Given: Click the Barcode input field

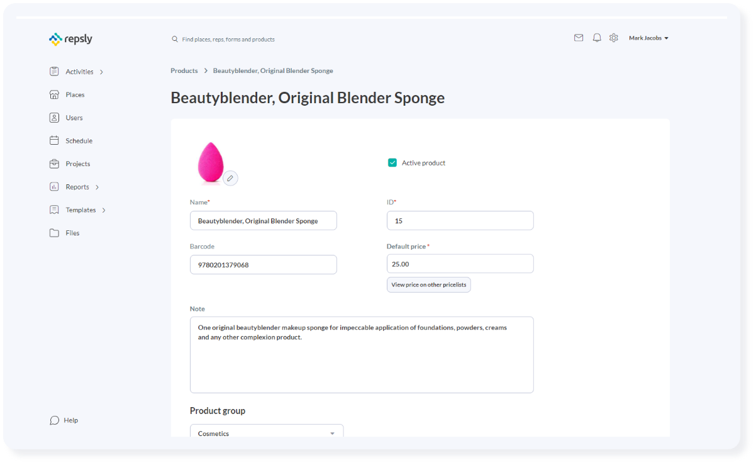Looking at the screenshot, I should click(264, 265).
